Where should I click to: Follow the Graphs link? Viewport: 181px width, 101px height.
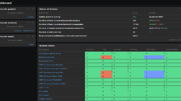(x=31, y=17)
